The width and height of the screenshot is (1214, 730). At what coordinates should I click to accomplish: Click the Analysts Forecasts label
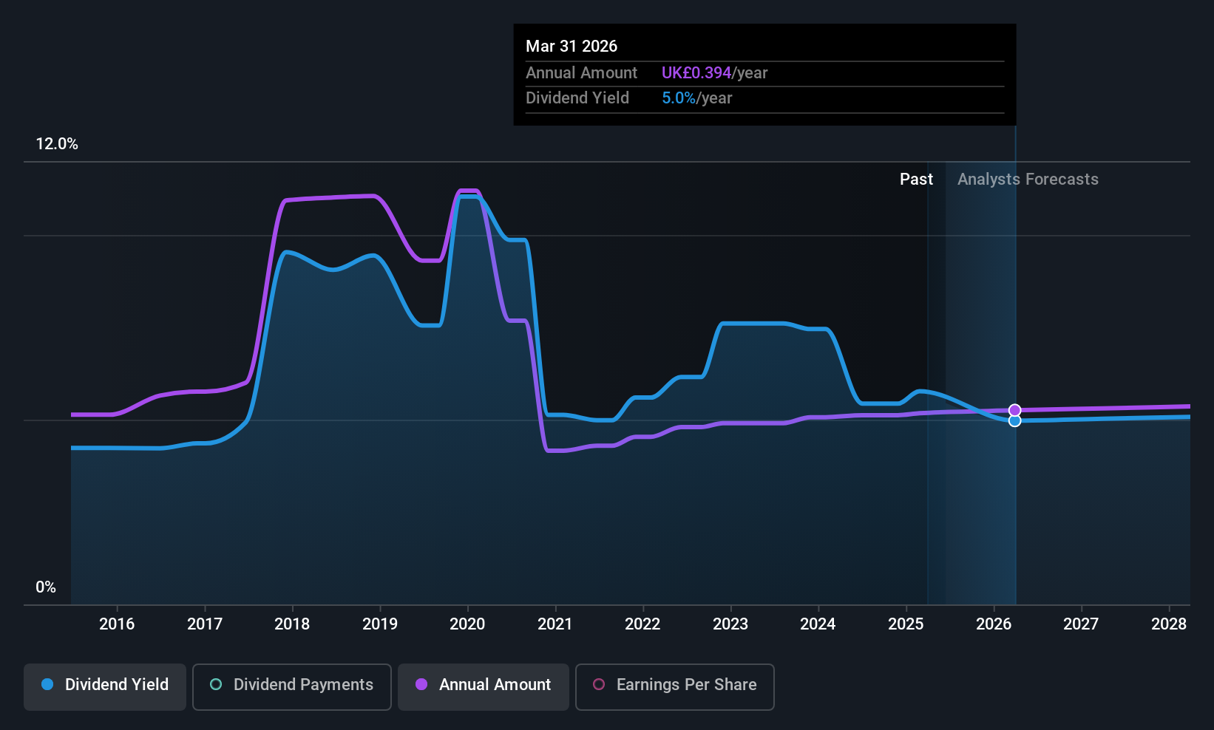pyautogui.click(x=1028, y=180)
